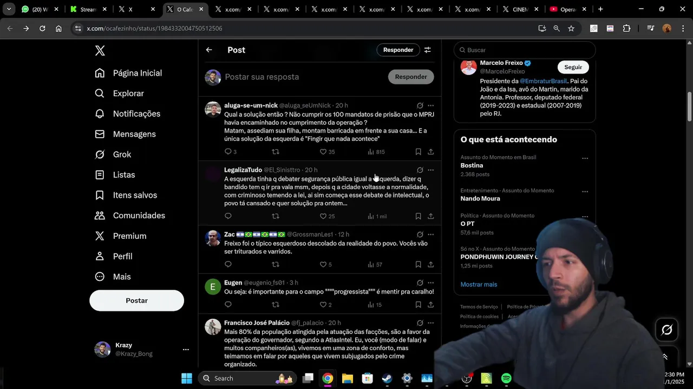The image size is (693, 389).
Task: Open Spotify from taskbar
Action: tap(506, 378)
